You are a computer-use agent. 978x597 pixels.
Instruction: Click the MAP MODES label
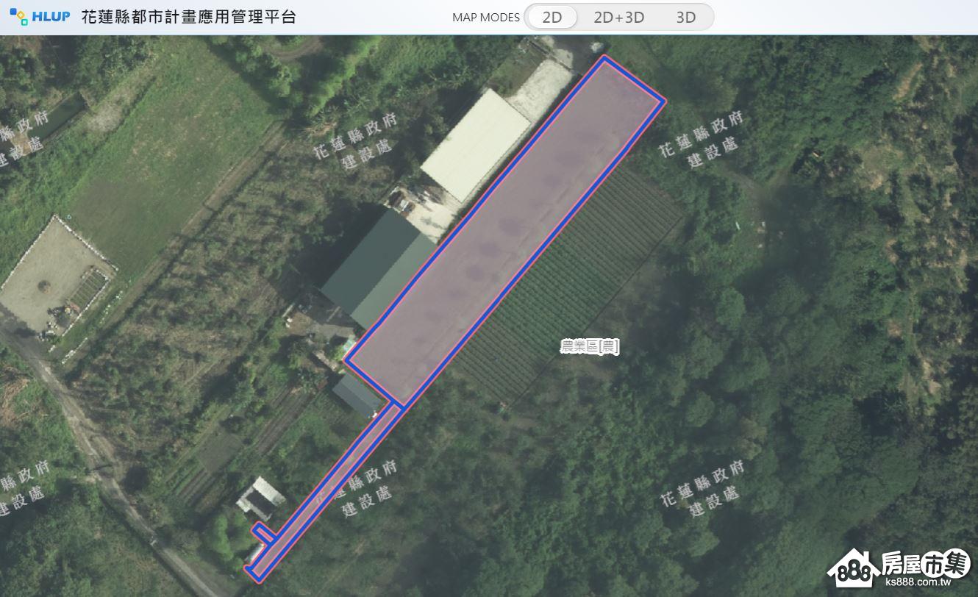pos(485,17)
